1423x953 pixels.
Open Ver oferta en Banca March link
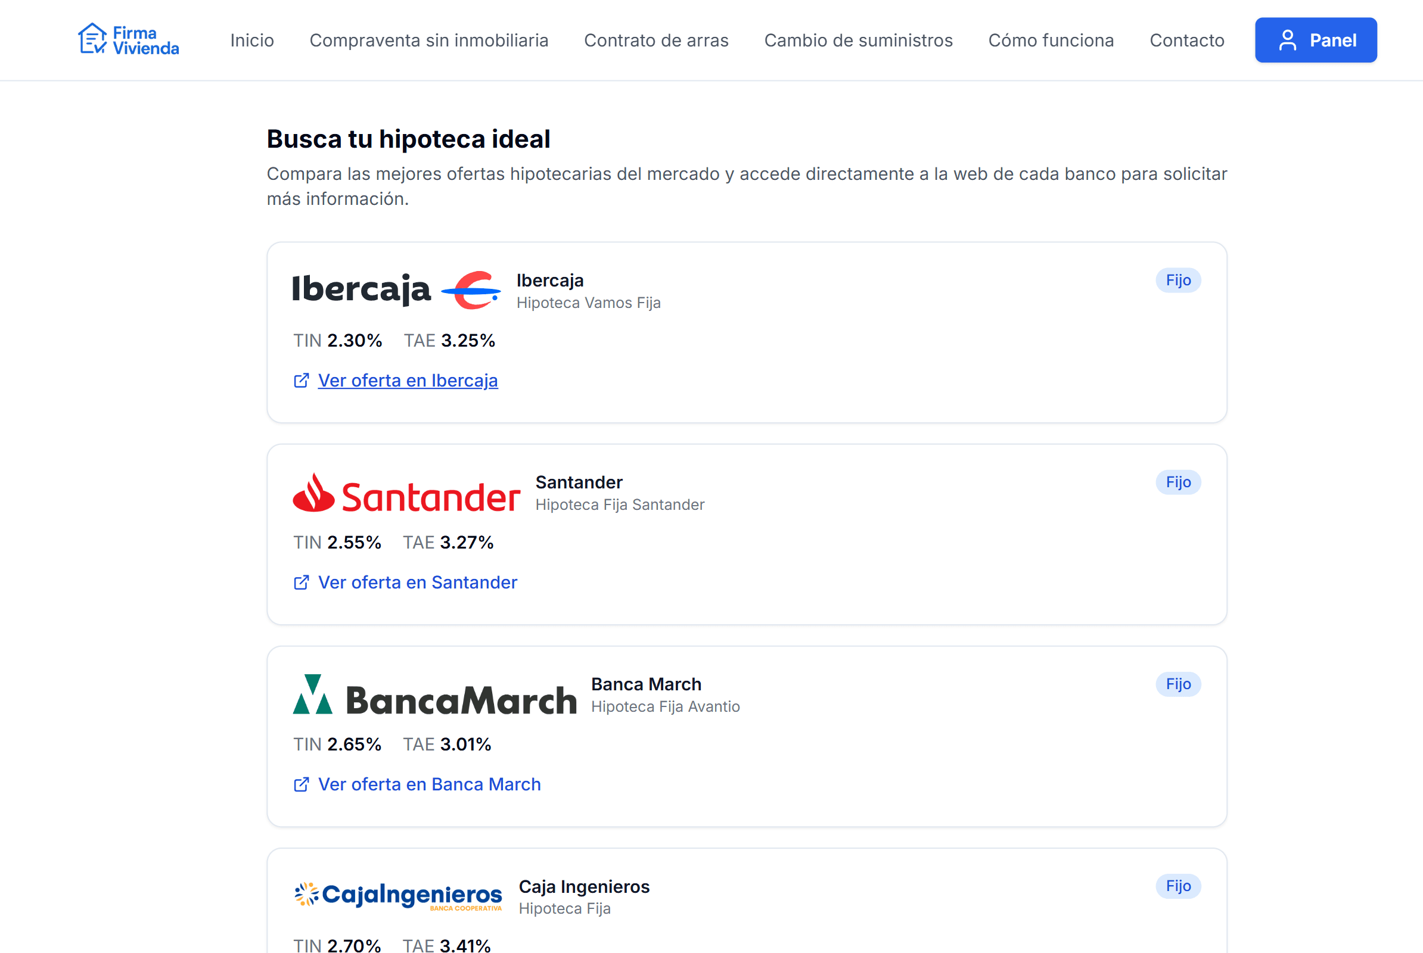tap(428, 784)
